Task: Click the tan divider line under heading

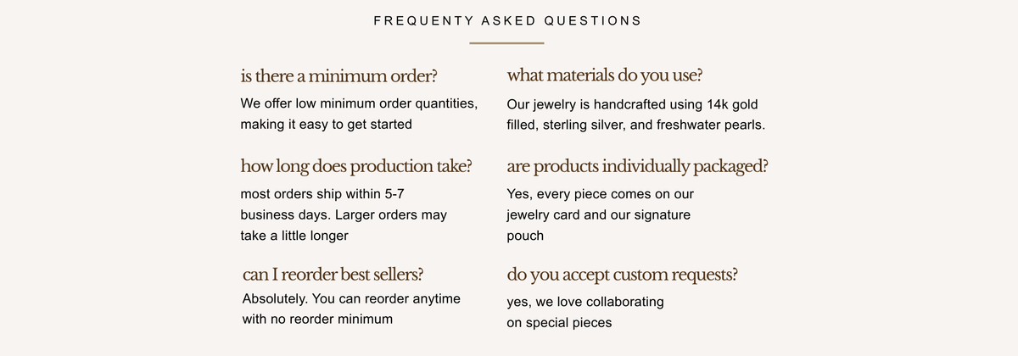Action: [506, 42]
